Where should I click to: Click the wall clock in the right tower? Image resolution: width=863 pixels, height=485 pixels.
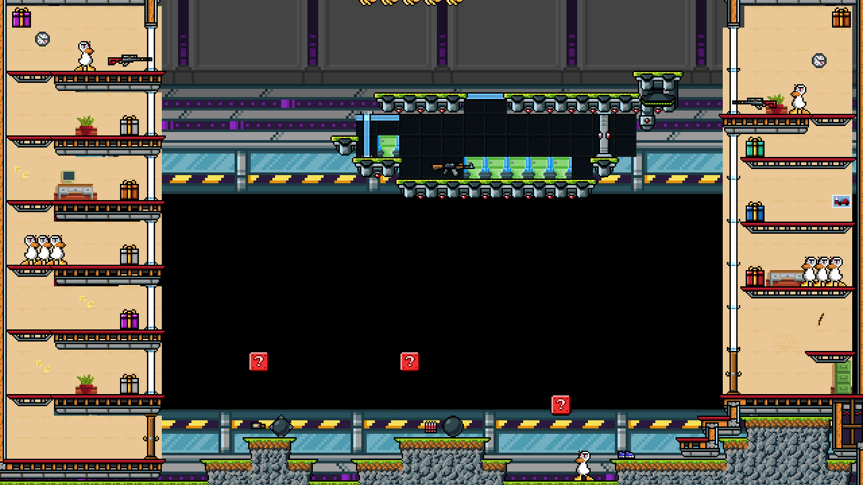pyautogui.click(x=819, y=61)
